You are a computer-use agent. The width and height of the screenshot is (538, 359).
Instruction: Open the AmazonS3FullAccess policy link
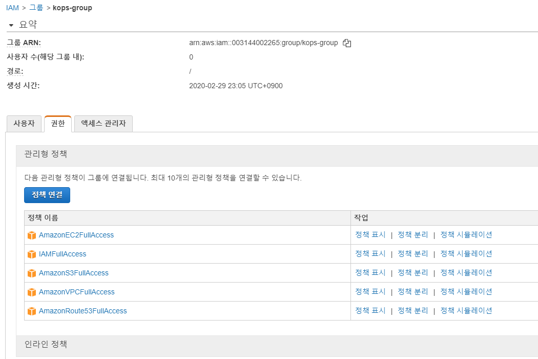73,273
